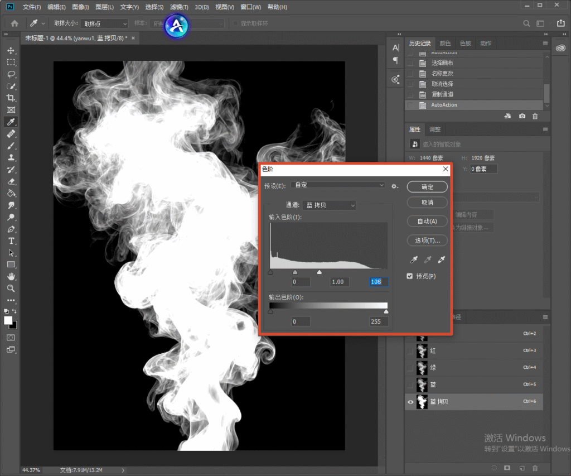Switch to the 调整 panel tab
Viewport: 571px width, 476px height.
(x=434, y=129)
